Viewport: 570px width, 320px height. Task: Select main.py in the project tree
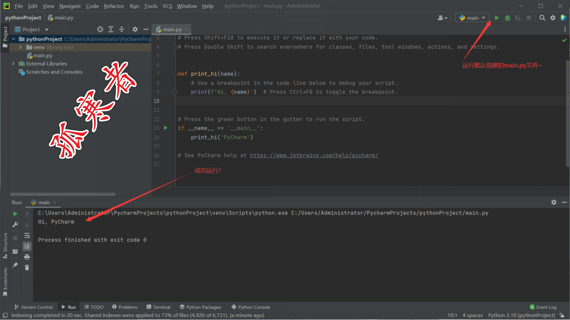[40, 55]
